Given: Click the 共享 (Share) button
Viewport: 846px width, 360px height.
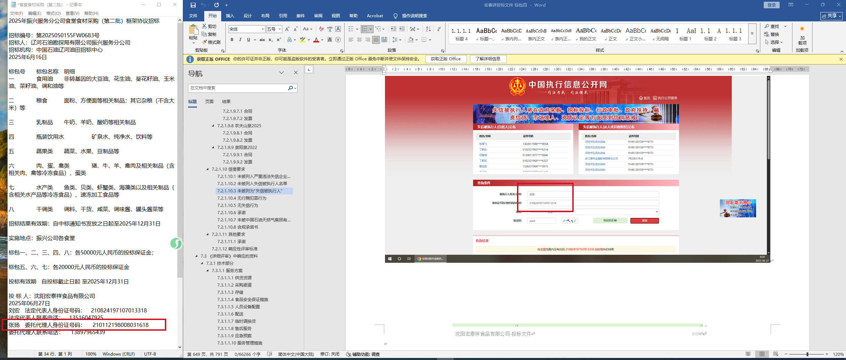Looking at the screenshot, I should [x=831, y=16].
